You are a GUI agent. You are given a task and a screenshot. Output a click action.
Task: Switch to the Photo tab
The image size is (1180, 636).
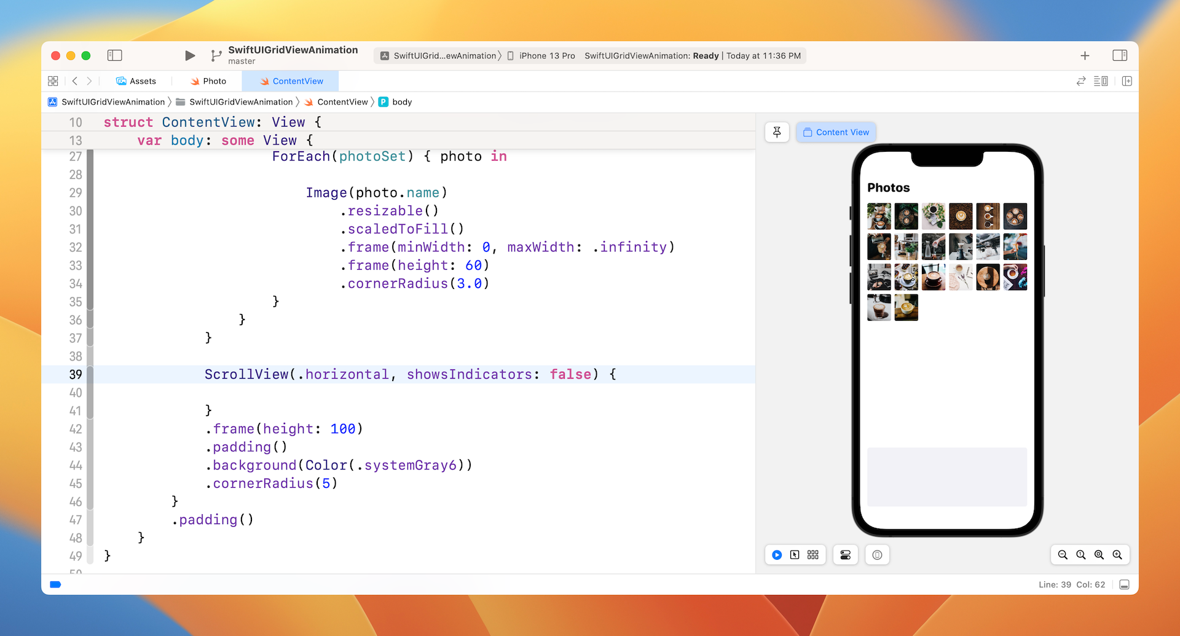click(x=208, y=81)
